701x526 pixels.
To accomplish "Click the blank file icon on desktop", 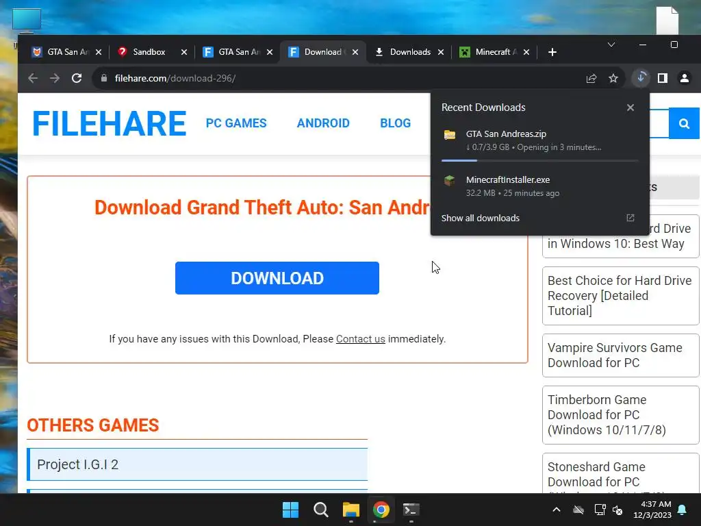I will pos(667,20).
